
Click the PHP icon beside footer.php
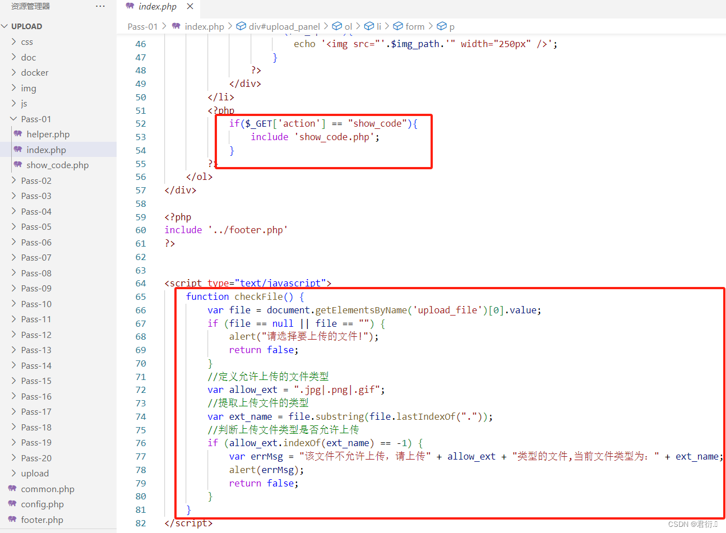pyautogui.click(x=12, y=520)
